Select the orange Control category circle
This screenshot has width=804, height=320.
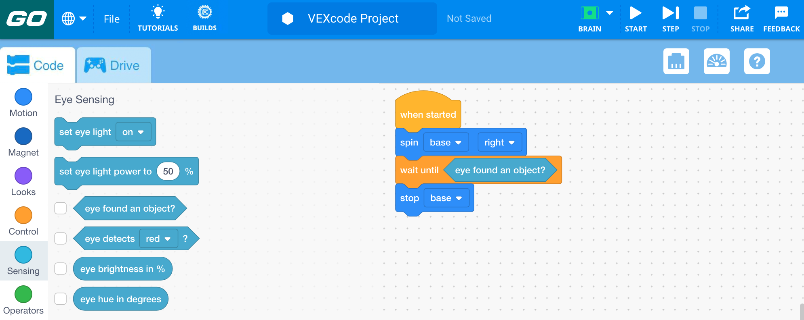23,215
